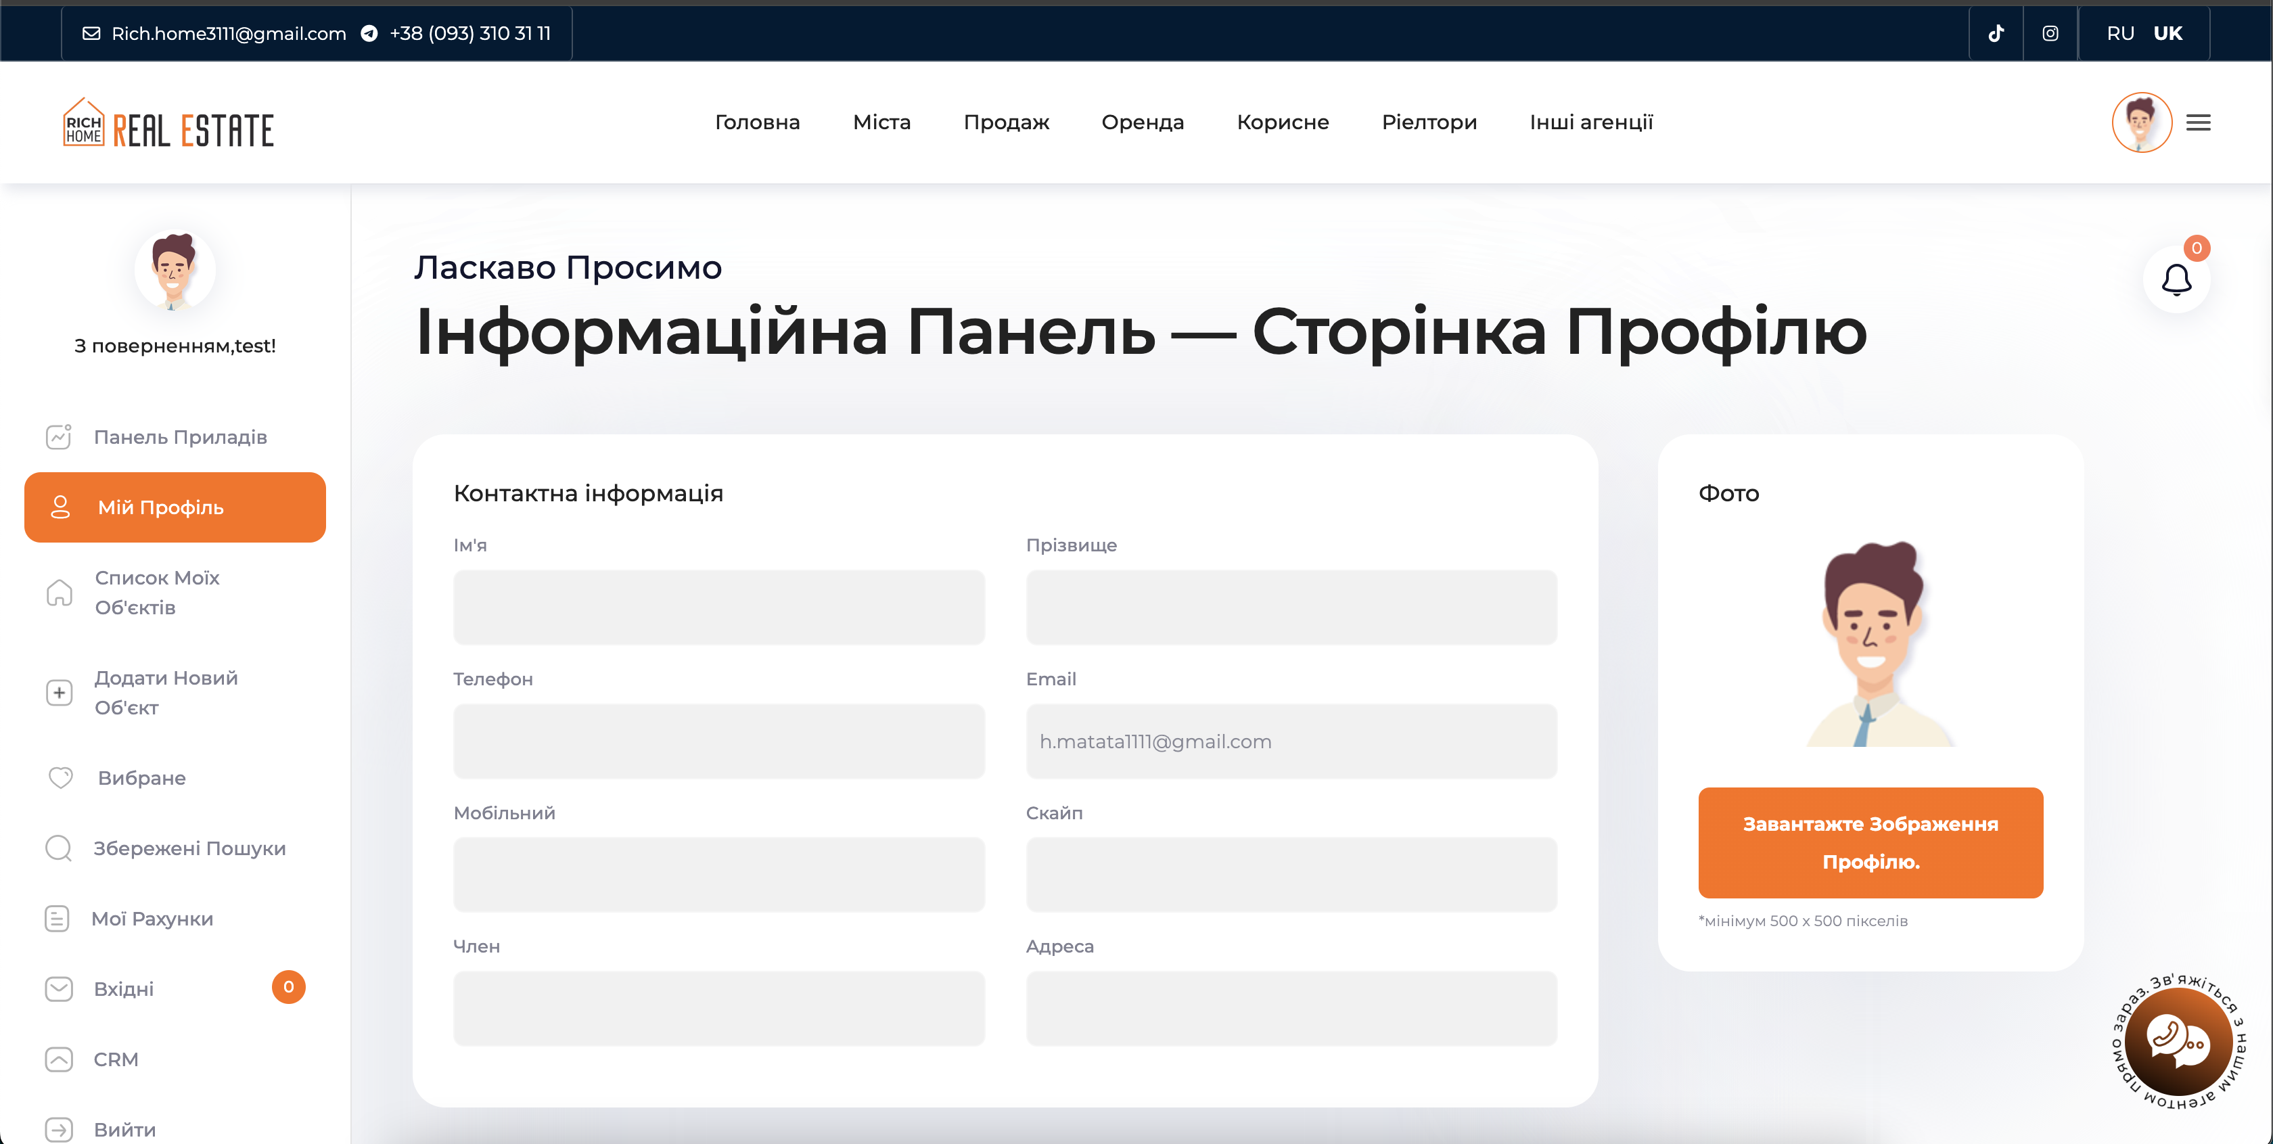This screenshot has width=2273, height=1144.
Task: Go to Панель Приладів in sidebar
Action: [180, 437]
